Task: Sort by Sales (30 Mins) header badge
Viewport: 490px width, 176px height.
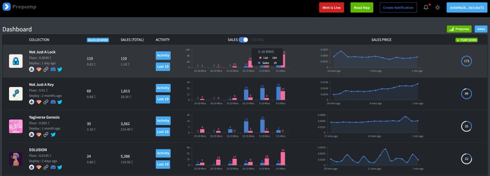Action: pos(98,40)
